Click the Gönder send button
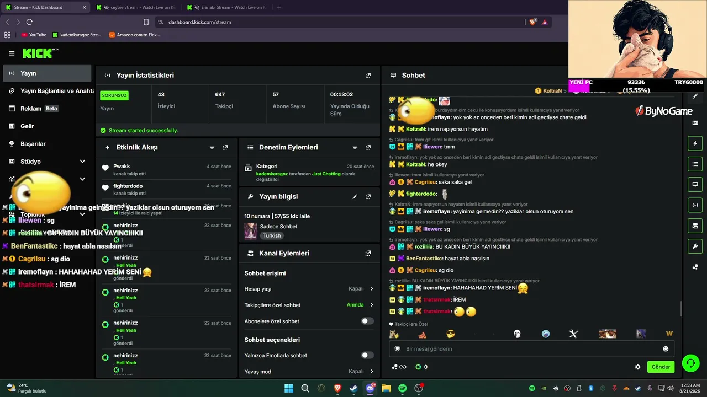The image size is (707, 397). [661, 367]
